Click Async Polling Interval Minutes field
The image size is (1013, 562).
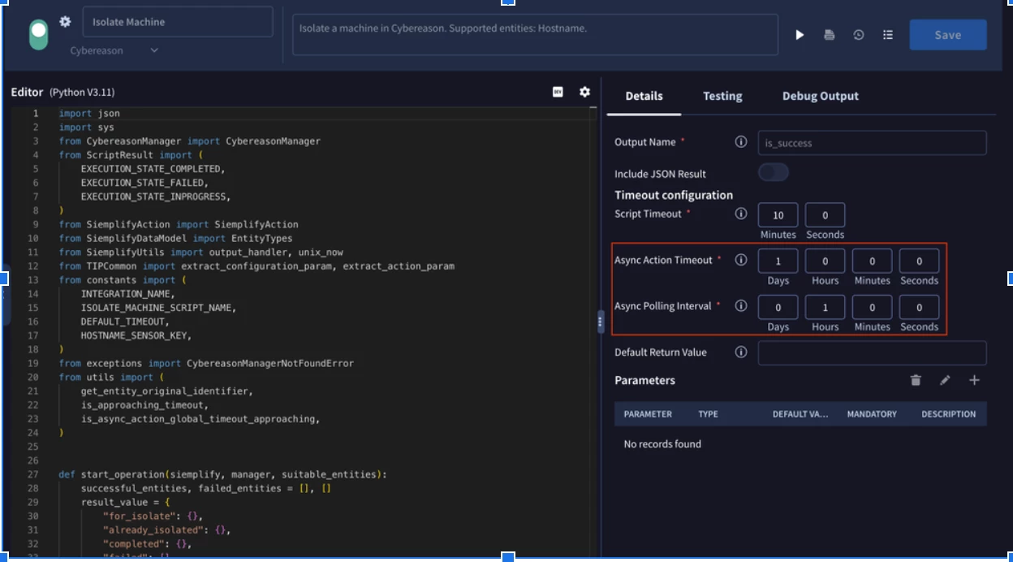point(872,307)
